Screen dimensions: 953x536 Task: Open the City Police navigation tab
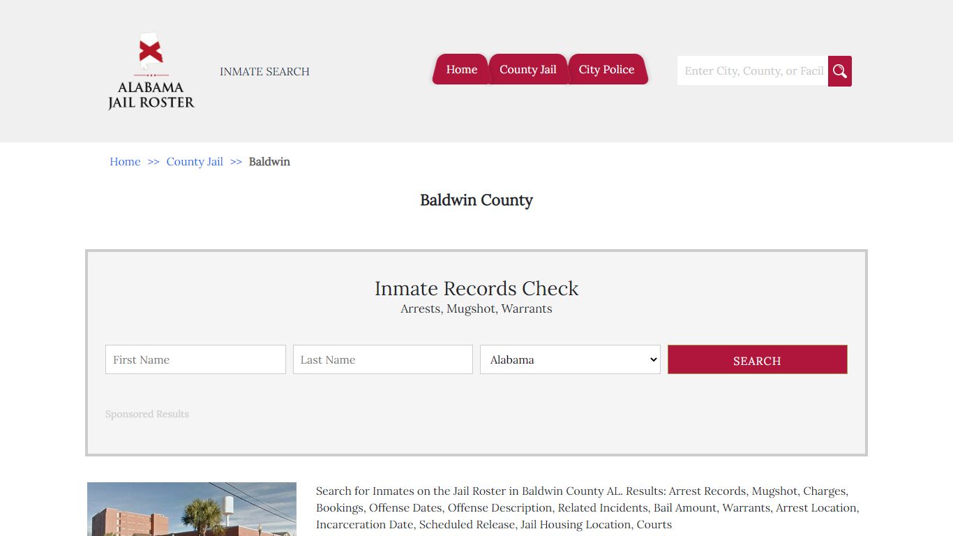(607, 70)
